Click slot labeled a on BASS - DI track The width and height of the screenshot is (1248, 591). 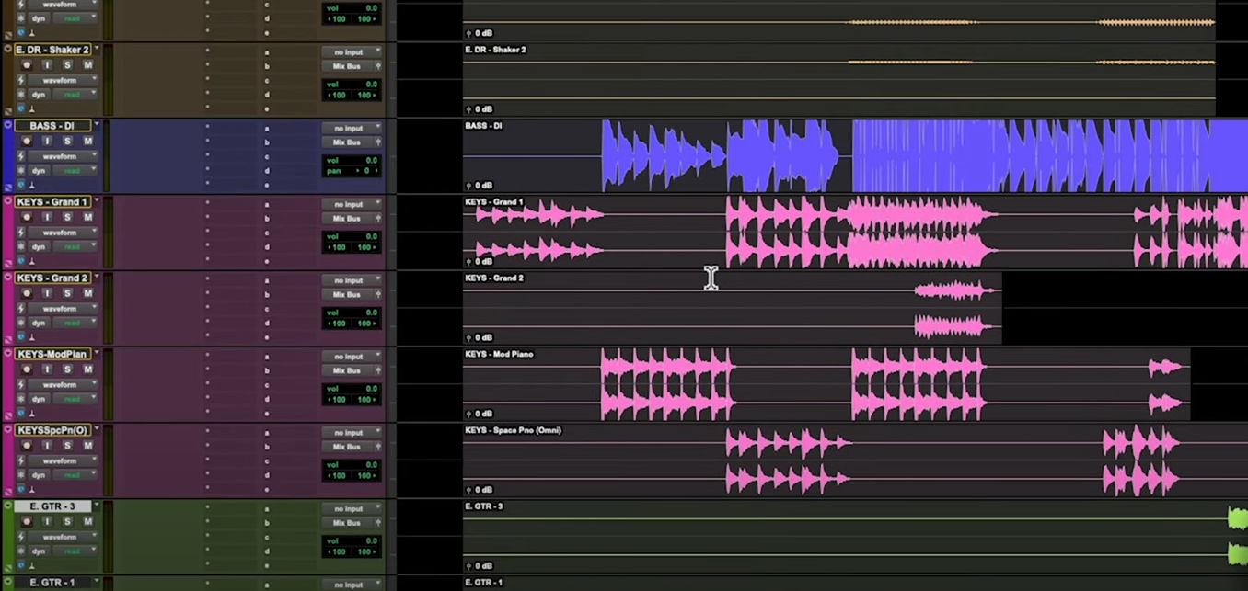267,128
